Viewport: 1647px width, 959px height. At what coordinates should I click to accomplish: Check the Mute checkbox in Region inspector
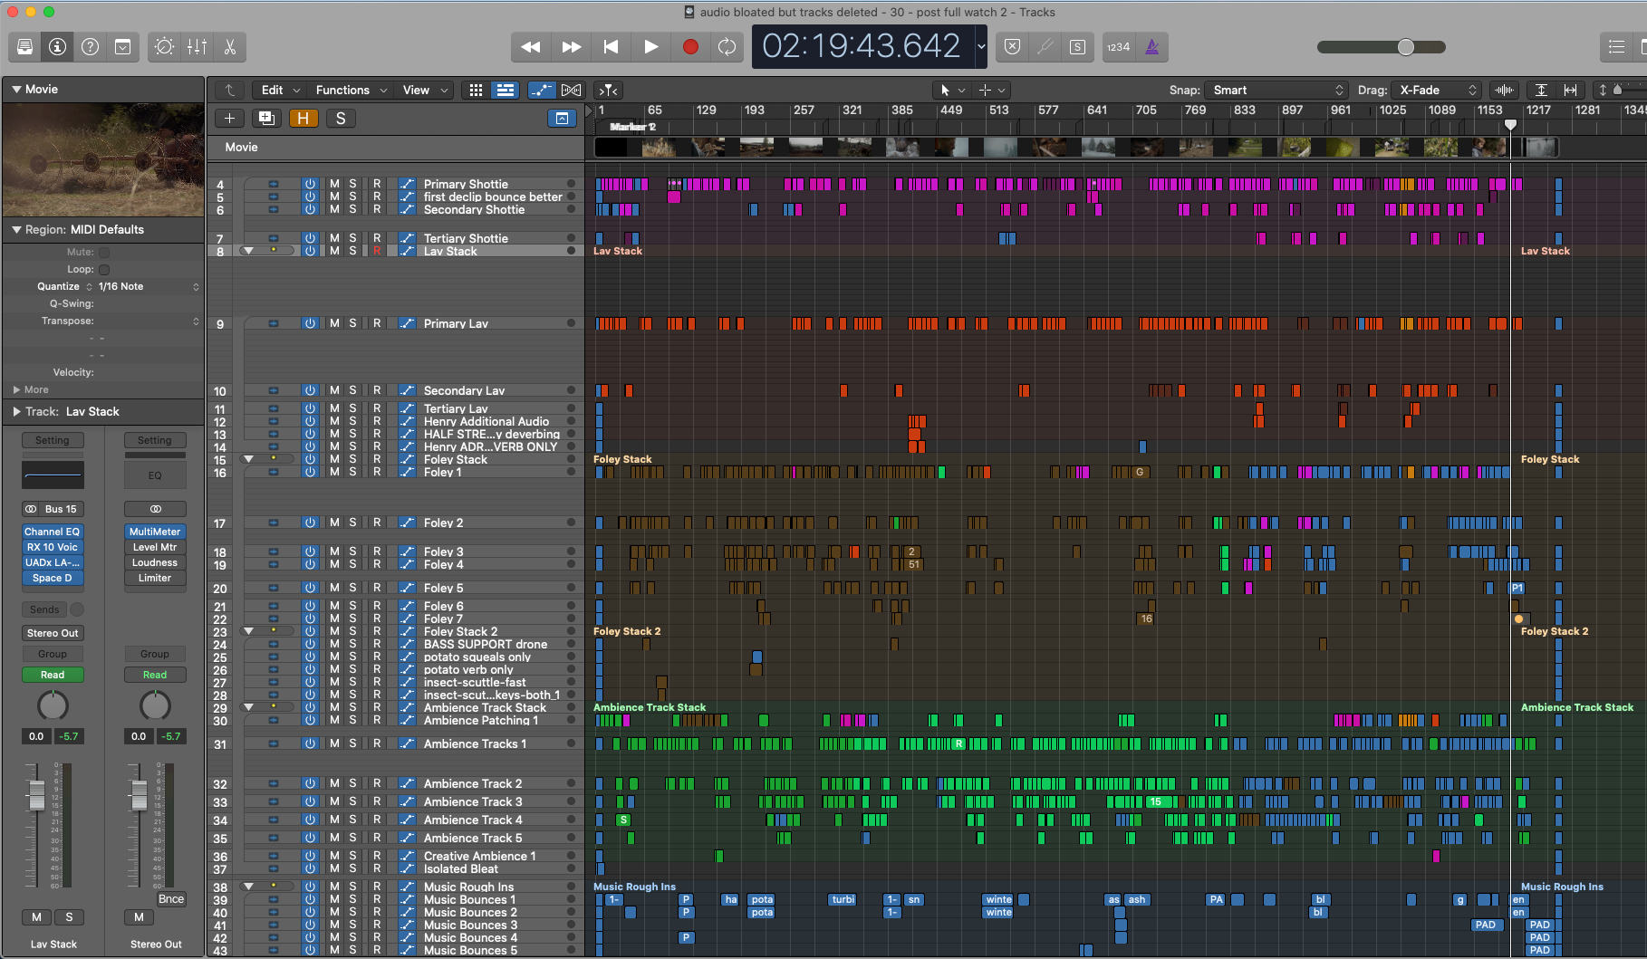(104, 253)
